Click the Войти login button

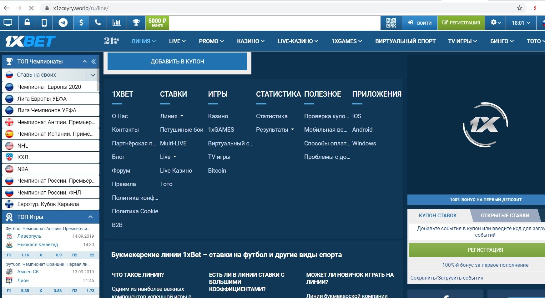[420, 23]
